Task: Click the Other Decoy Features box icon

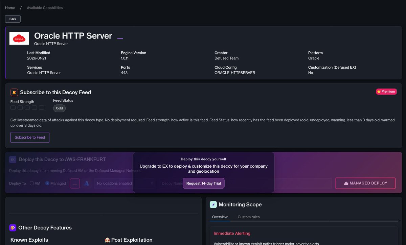Action: (13, 228)
